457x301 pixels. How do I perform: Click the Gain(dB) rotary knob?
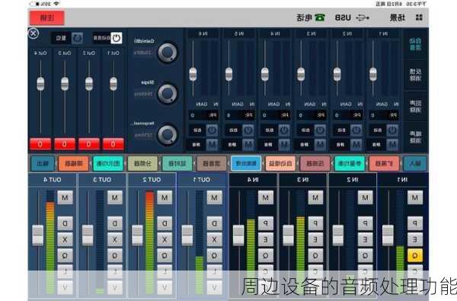tap(168, 53)
